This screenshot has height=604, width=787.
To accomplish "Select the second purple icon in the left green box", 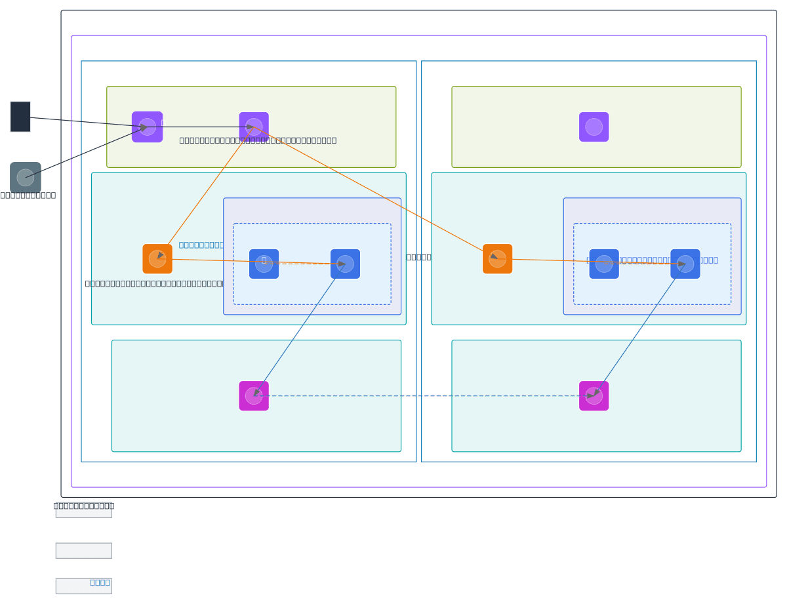I will (254, 127).
